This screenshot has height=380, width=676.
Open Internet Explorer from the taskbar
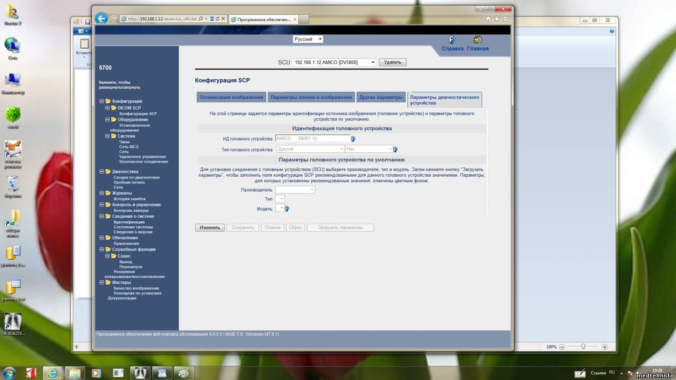coord(52,373)
